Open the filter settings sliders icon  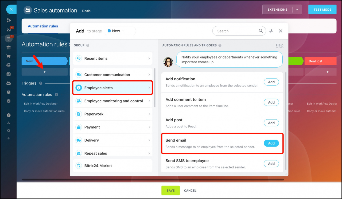[271, 31]
